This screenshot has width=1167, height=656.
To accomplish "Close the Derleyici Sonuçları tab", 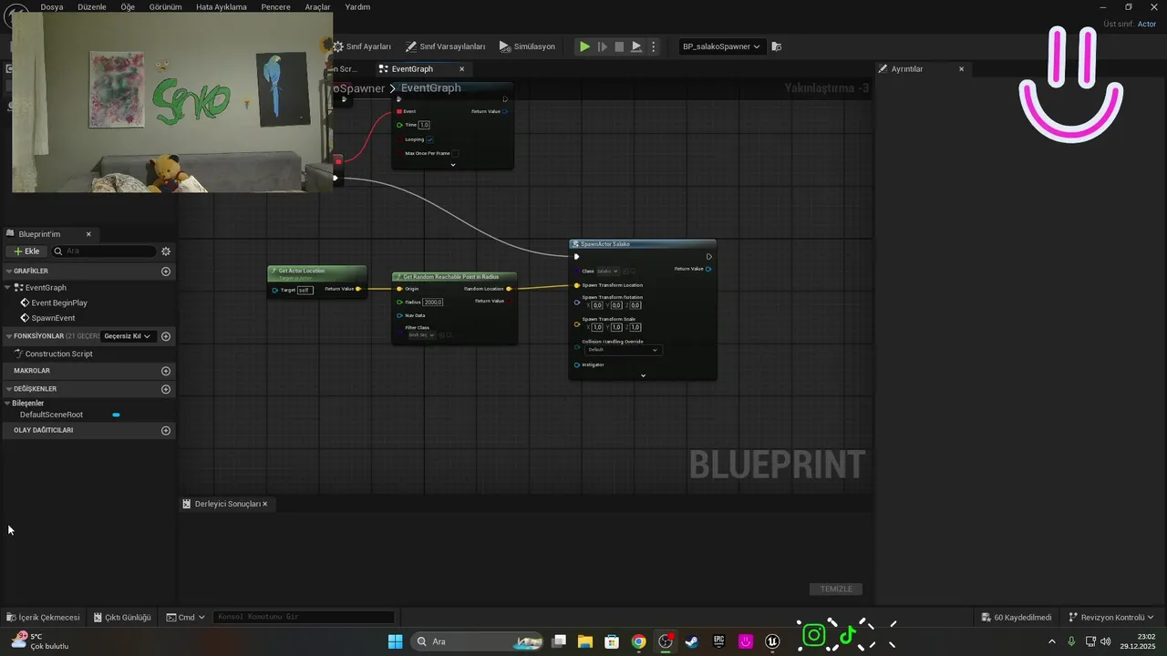I will click(x=265, y=504).
